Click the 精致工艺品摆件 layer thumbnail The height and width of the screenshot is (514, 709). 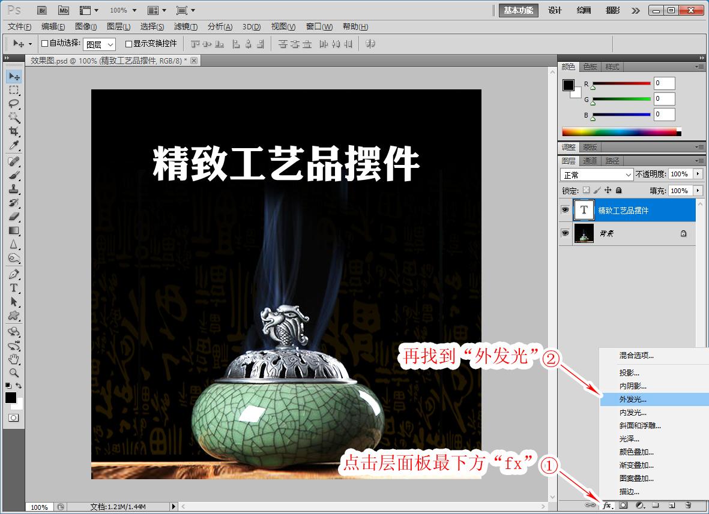(x=584, y=210)
